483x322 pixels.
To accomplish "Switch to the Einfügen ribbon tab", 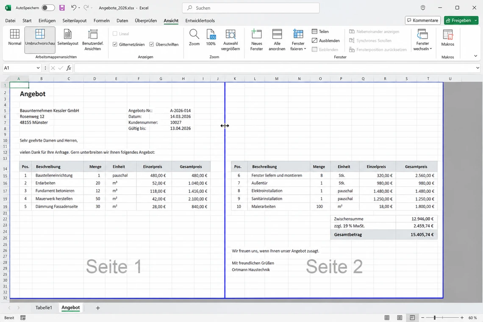I will (x=47, y=21).
